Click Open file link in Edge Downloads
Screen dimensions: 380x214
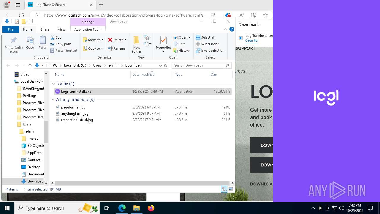(251, 41)
